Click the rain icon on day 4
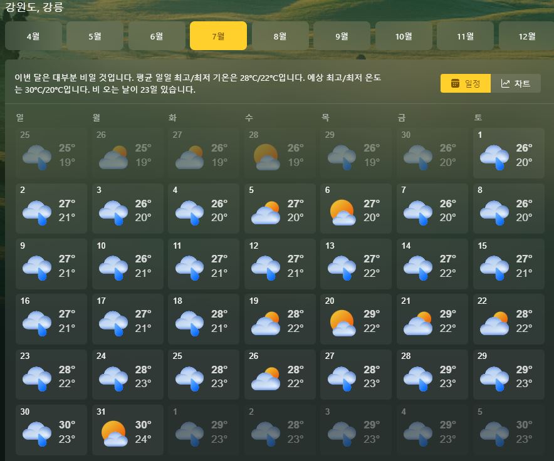 click(x=189, y=213)
